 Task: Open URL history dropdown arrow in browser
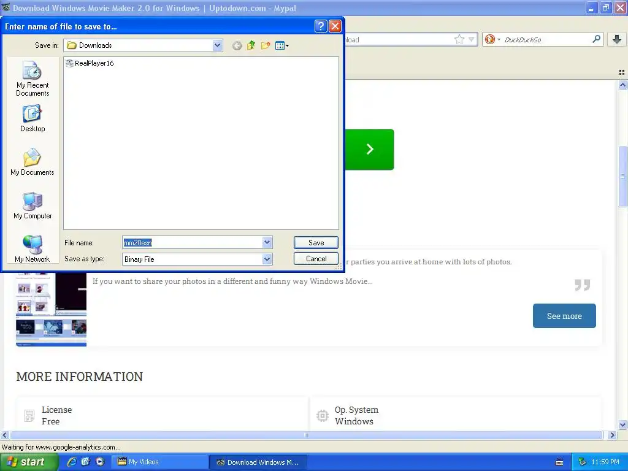(472, 39)
